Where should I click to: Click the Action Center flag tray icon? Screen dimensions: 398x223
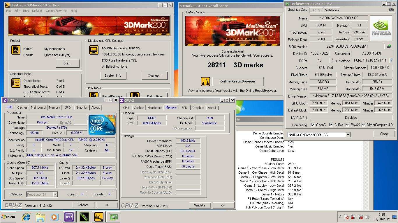coord(346,217)
